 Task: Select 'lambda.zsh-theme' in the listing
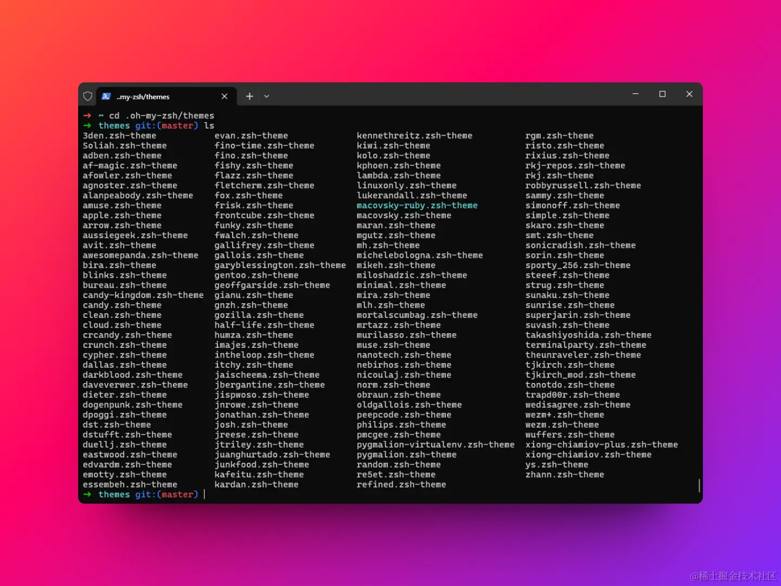[399, 176]
